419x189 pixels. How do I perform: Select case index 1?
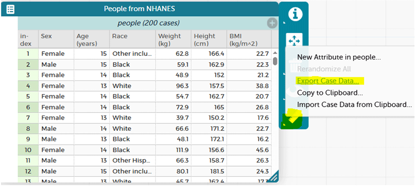point(28,54)
